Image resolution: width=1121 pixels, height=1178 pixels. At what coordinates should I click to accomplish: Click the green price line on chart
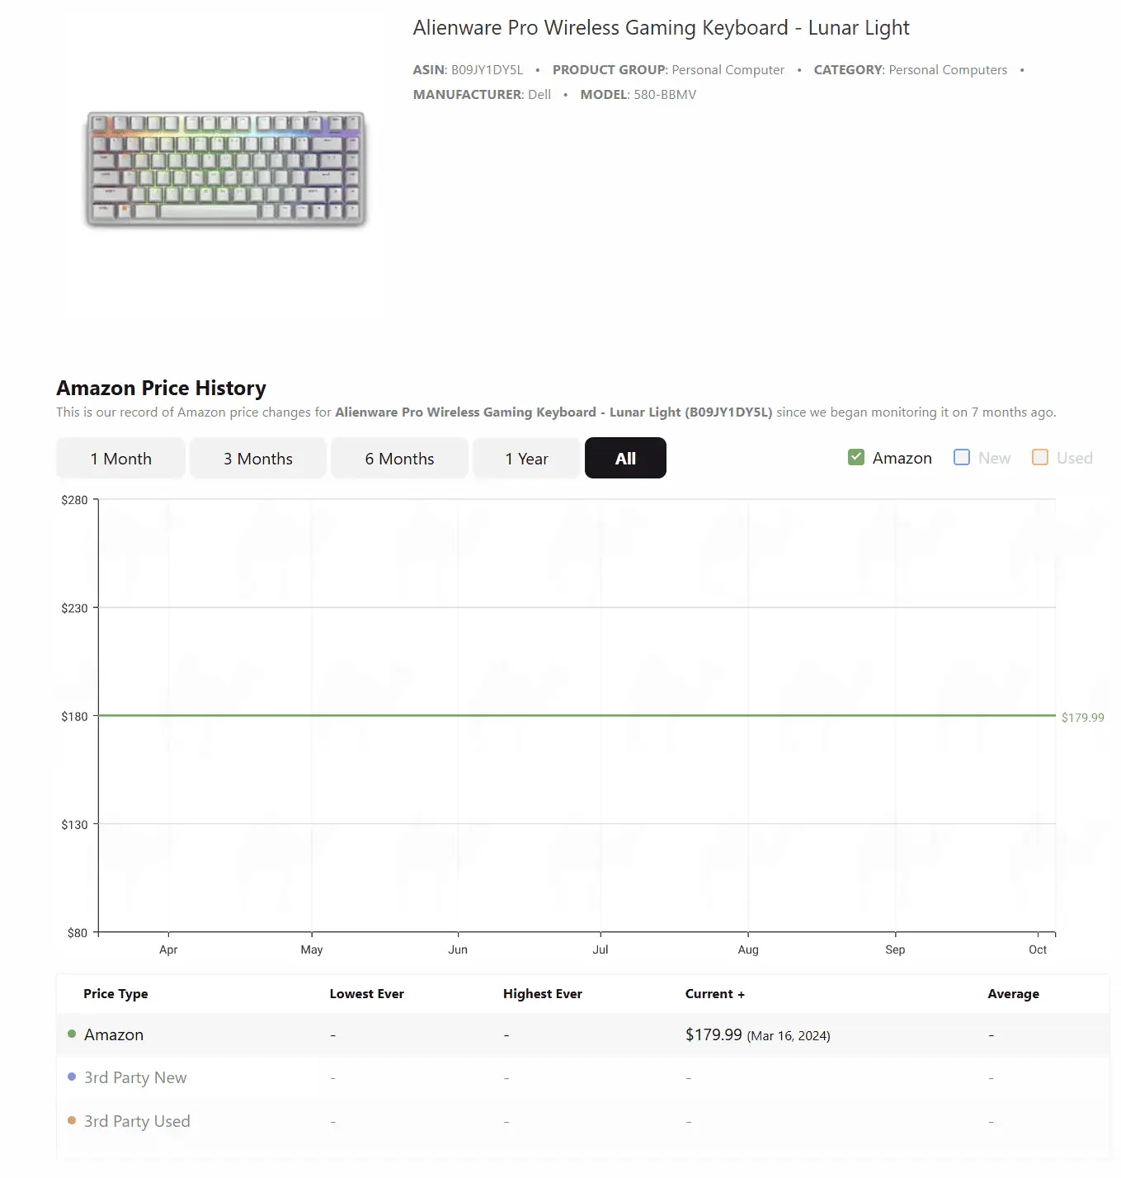tap(577, 715)
